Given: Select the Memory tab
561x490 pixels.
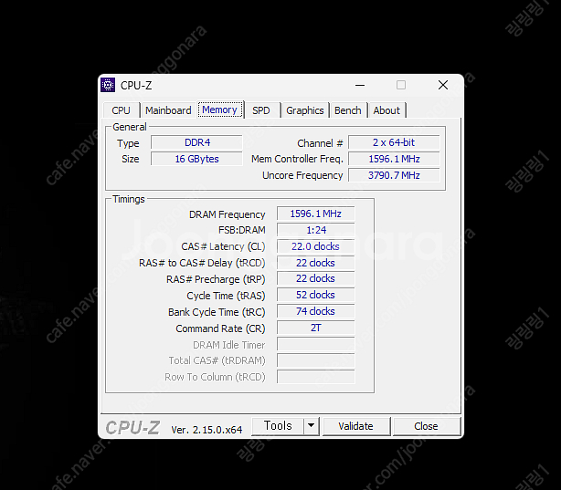Looking at the screenshot, I should [219, 109].
